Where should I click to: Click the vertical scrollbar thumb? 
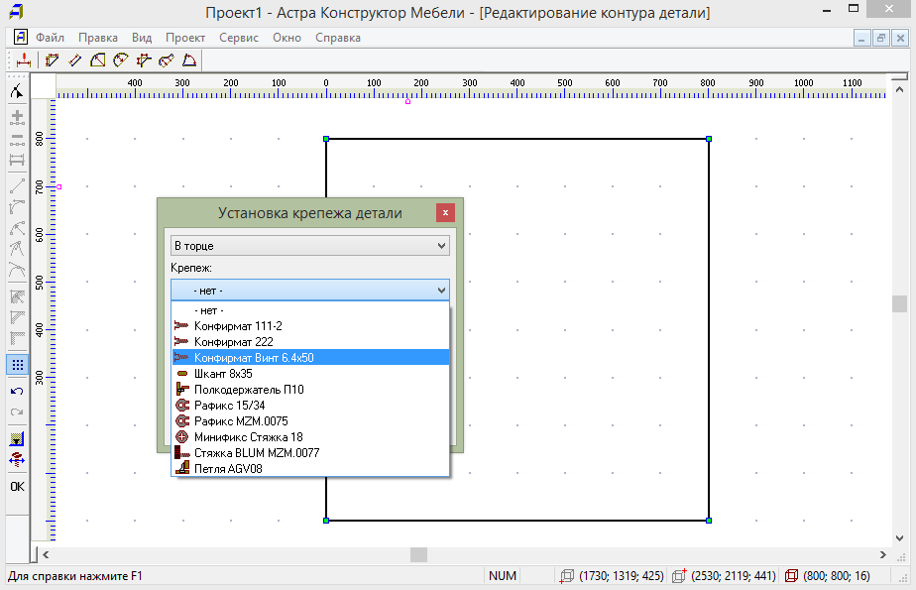[900, 303]
